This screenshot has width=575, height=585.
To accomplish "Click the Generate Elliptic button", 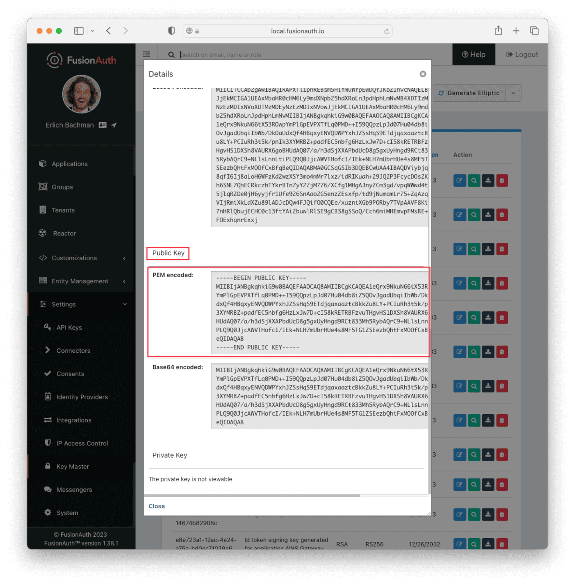I will pos(469,93).
